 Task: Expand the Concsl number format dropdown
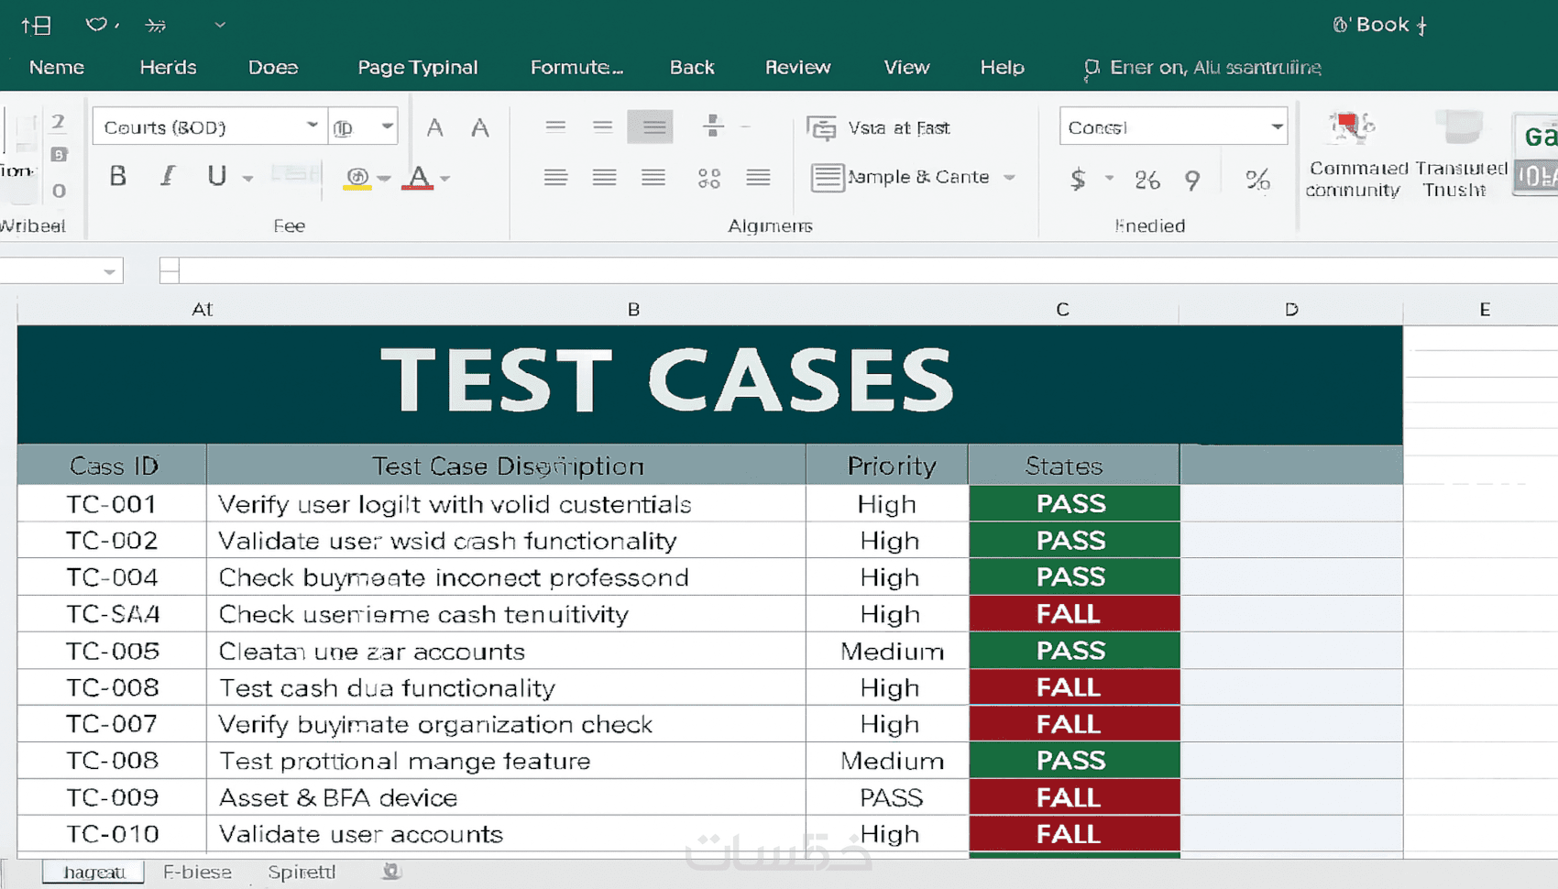(x=1277, y=126)
